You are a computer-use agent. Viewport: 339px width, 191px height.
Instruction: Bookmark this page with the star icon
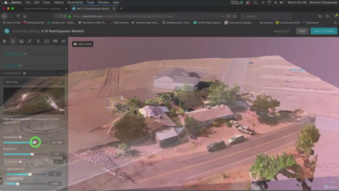click(x=235, y=16)
